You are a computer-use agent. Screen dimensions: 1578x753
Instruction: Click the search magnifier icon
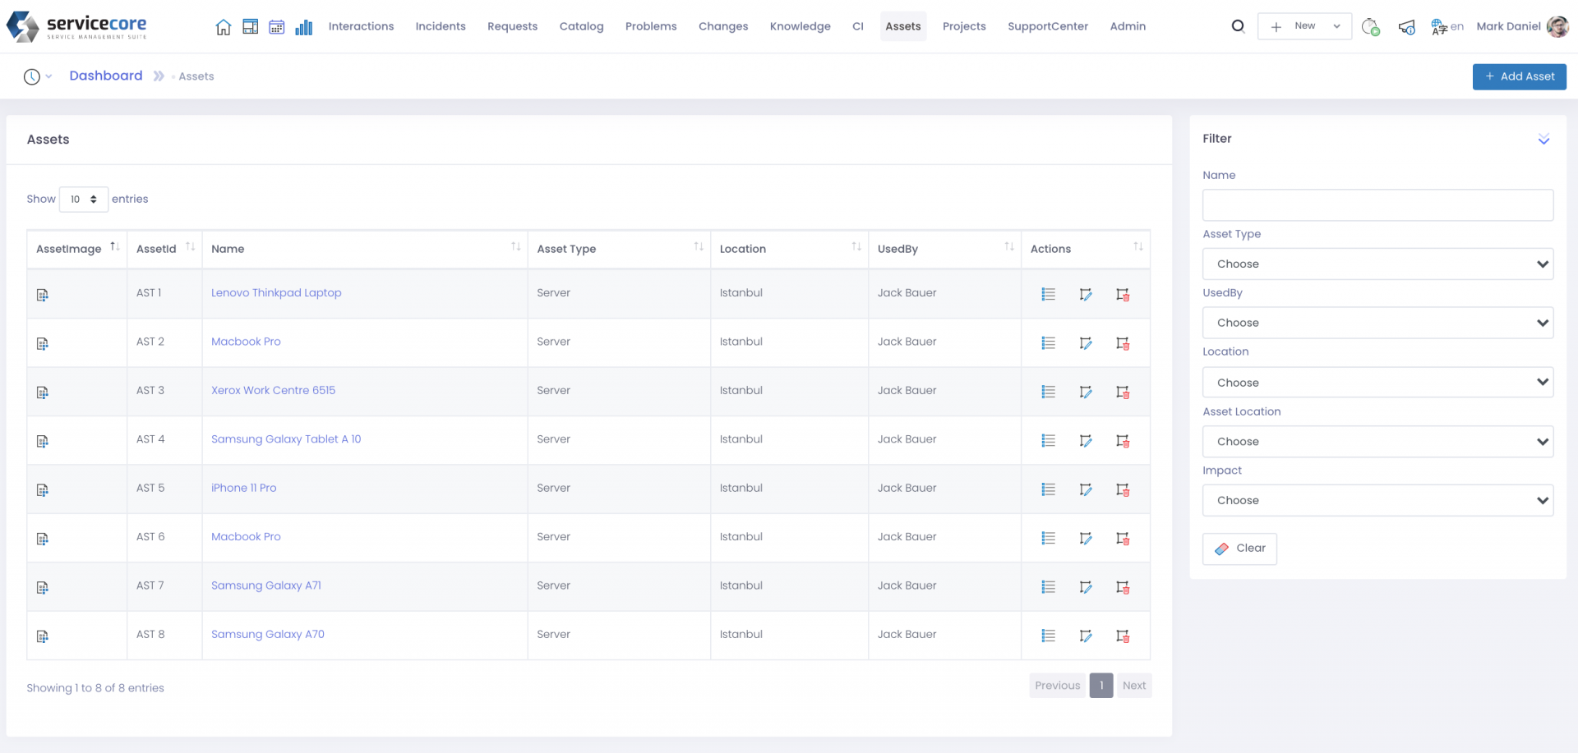(1238, 26)
